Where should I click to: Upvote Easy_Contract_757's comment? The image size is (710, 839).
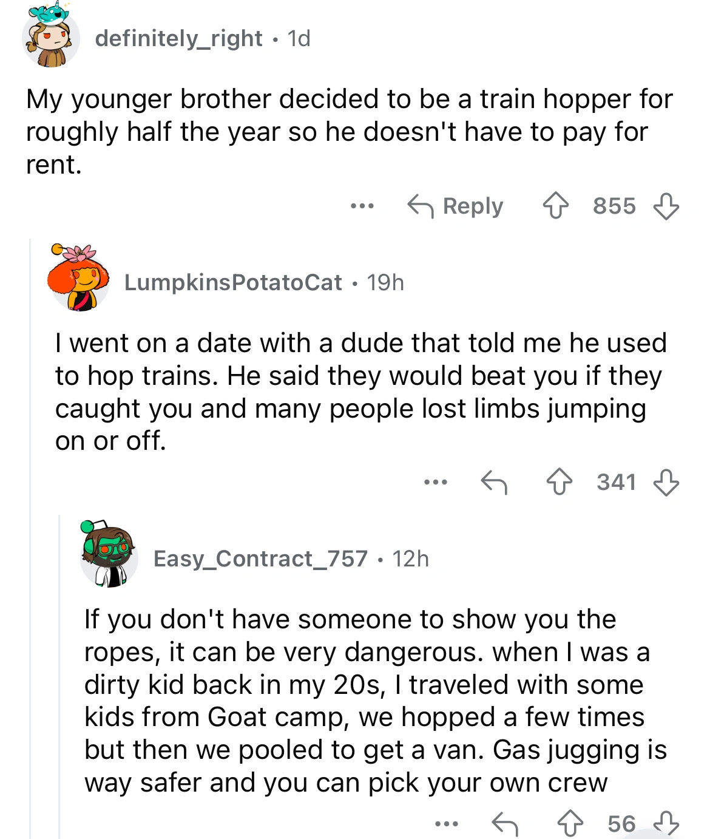pos(570,824)
